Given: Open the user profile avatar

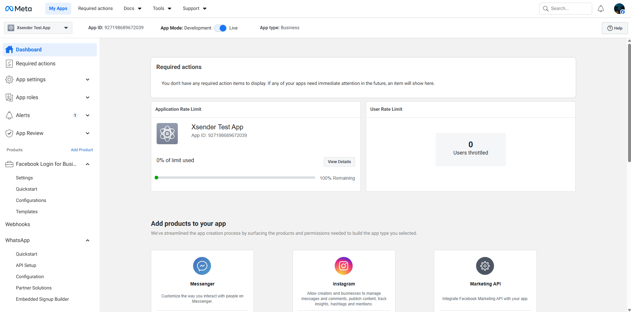Looking at the screenshot, I should tap(619, 9).
